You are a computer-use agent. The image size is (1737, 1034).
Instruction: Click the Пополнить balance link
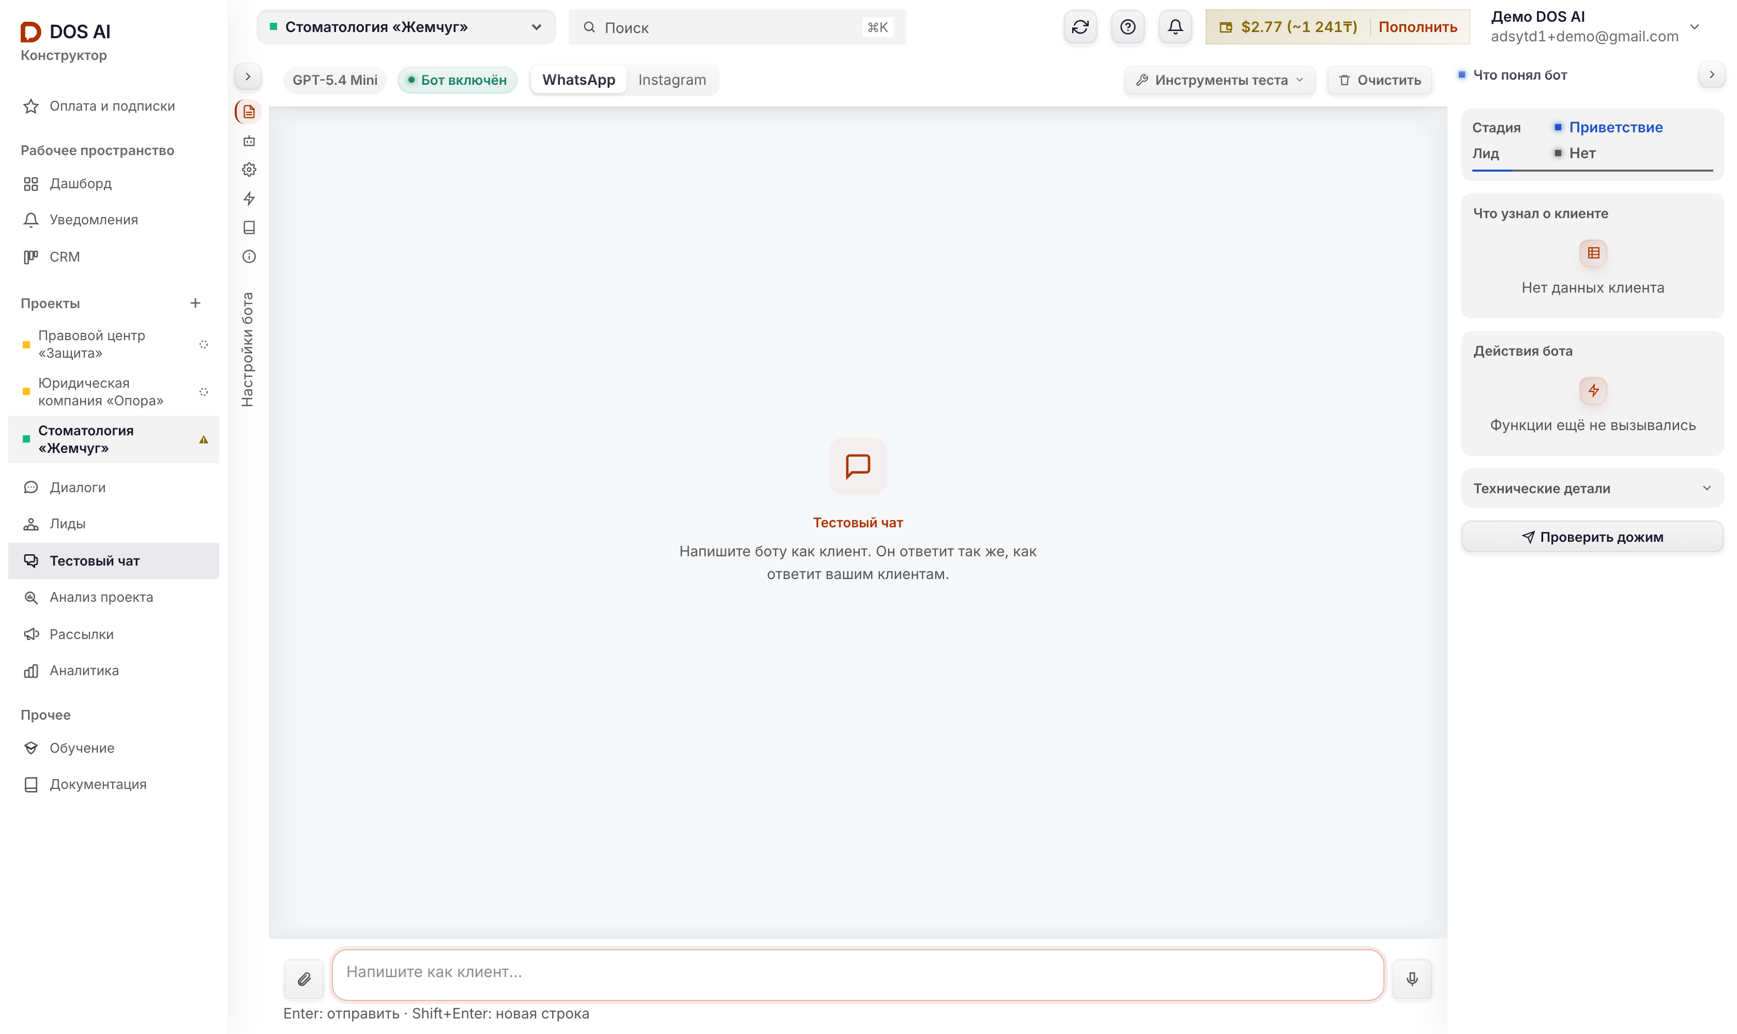point(1417,27)
